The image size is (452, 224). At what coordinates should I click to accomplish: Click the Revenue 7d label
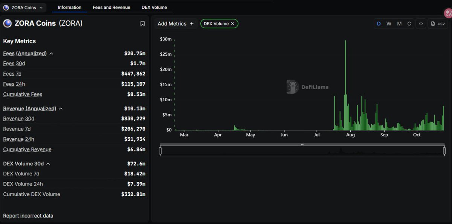17,129
